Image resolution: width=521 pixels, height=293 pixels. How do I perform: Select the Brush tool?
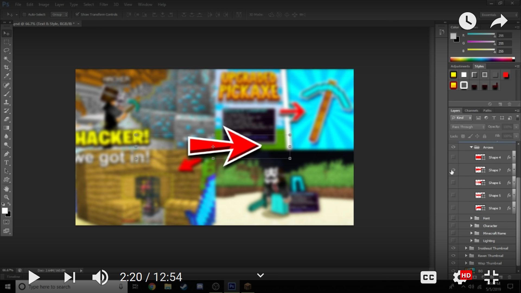pyautogui.click(x=7, y=94)
